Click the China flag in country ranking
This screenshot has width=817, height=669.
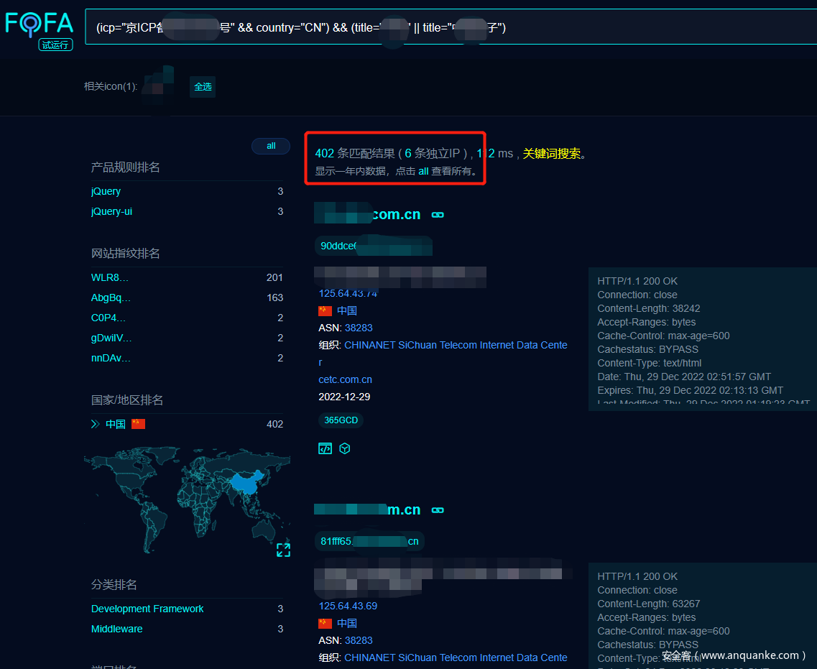[138, 424]
